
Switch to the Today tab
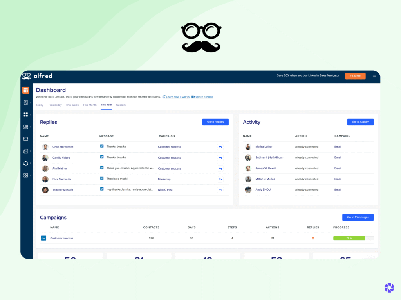40,105
